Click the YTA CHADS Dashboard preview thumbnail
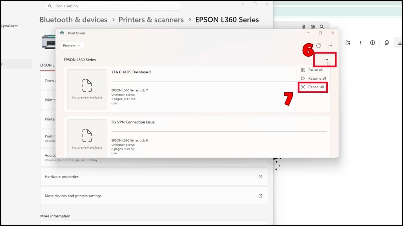The height and width of the screenshot is (226, 403). click(x=87, y=89)
